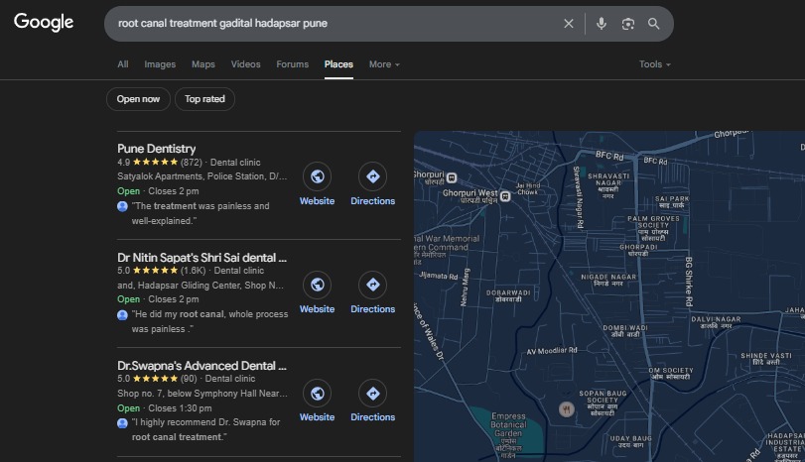The width and height of the screenshot is (805, 462).
Task: Open the Google logo homepage link
Action: pyautogui.click(x=44, y=22)
